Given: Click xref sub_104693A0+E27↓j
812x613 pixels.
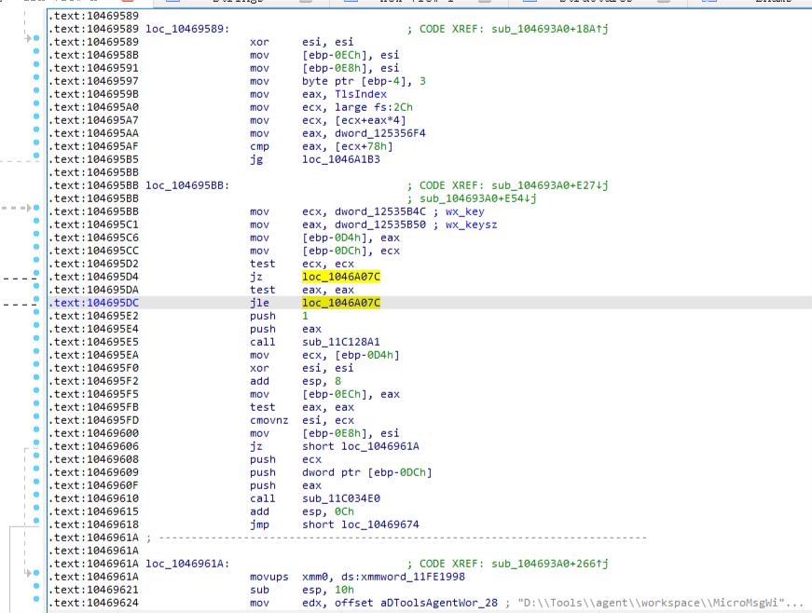Looking at the screenshot, I should tap(550, 185).
